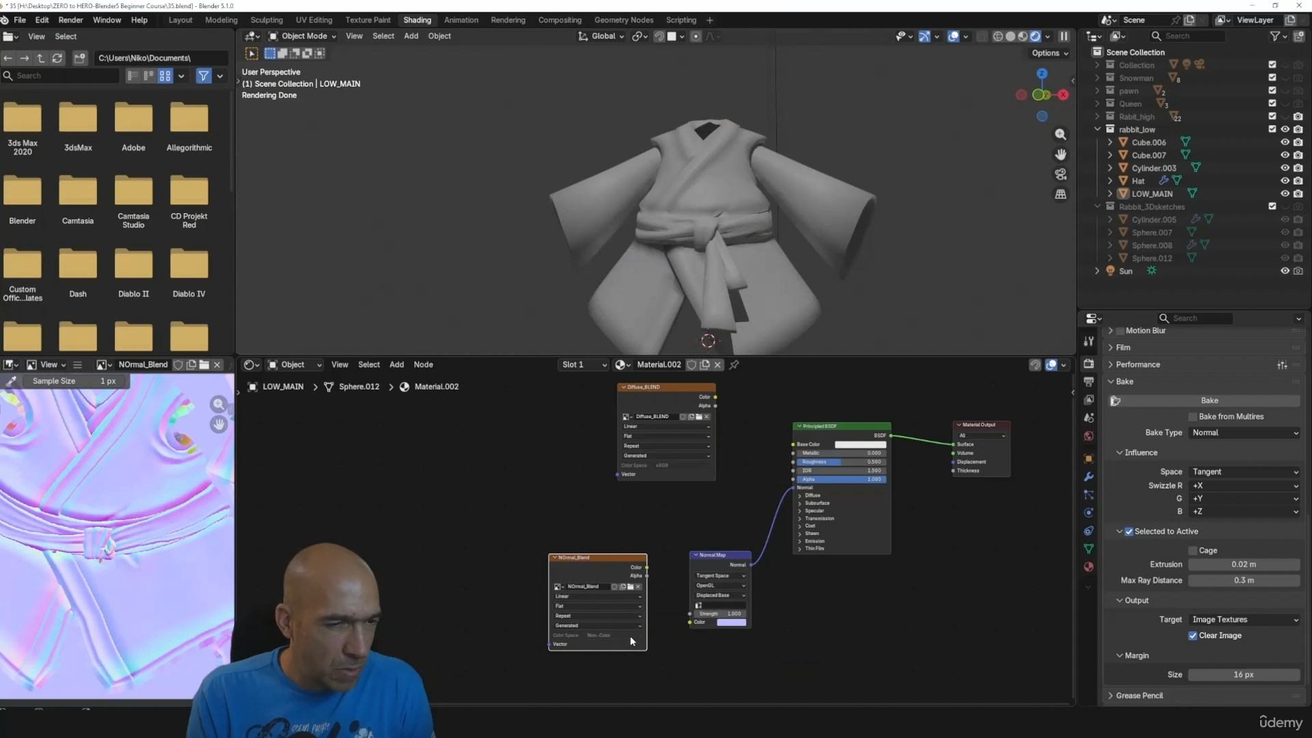Open the Bake Type dropdown
The width and height of the screenshot is (1312, 738).
(x=1244, y=433)
